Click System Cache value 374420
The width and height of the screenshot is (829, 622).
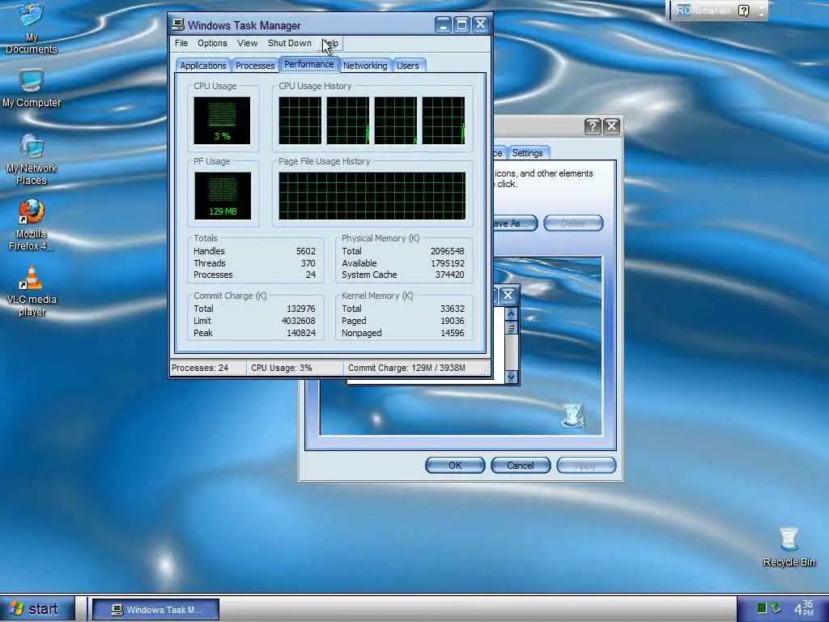click(449, 275)
